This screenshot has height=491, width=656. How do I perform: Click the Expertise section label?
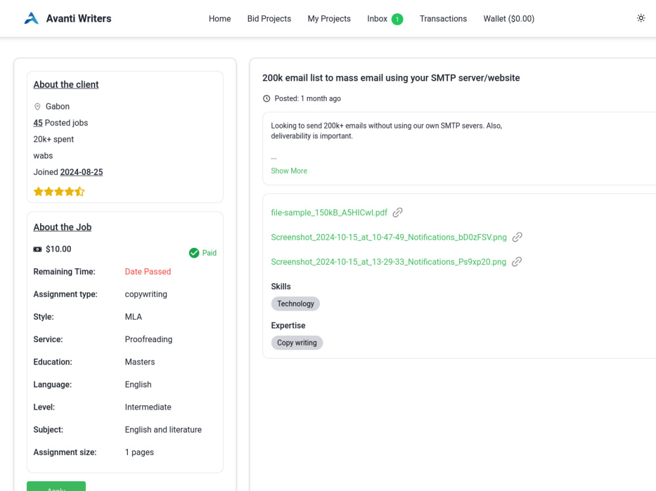(x=288, y=325)
